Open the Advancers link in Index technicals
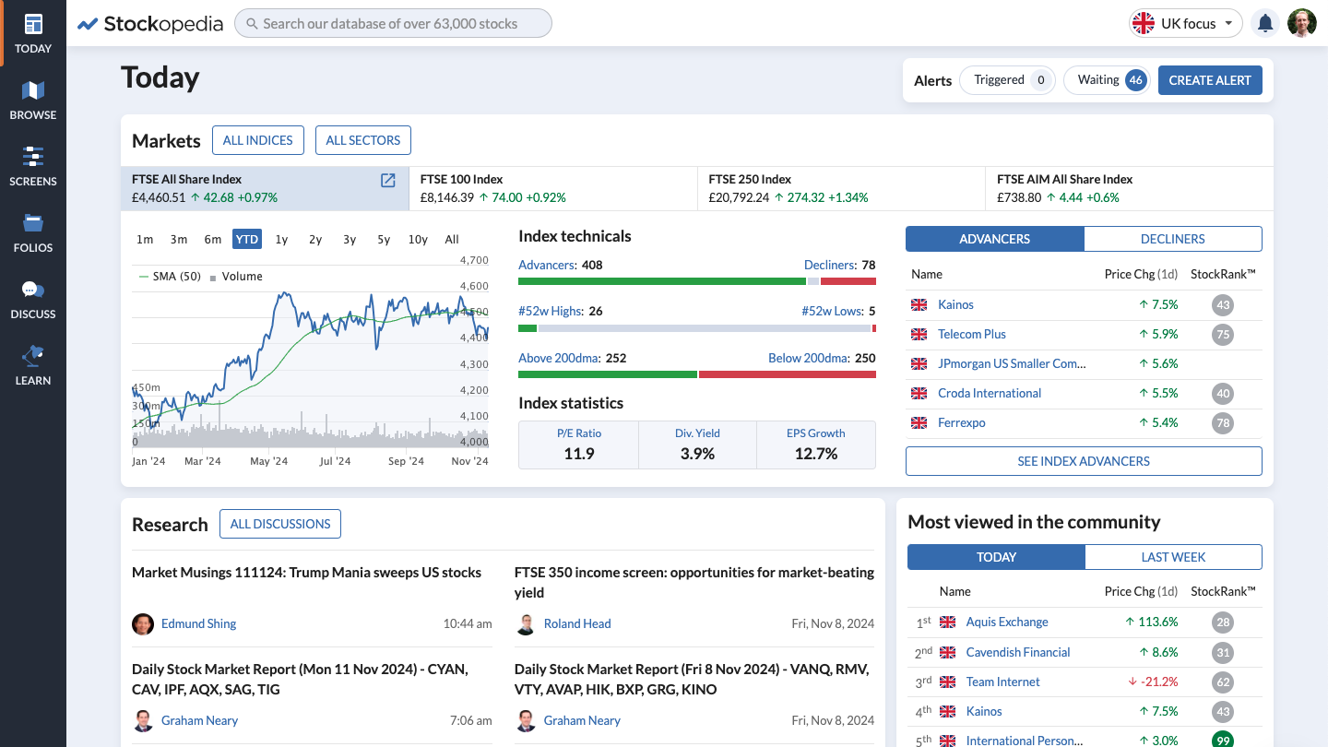 coord(546,265)
